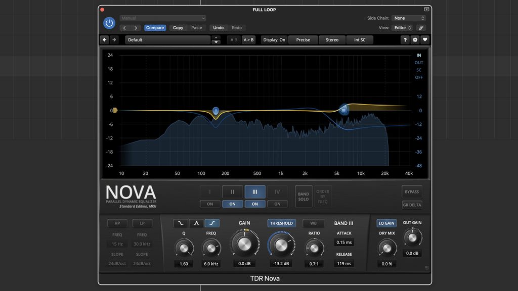The width and height of the screenshot is (518, 291).
Task: Click the Redo button
Action: click(237, 28)
